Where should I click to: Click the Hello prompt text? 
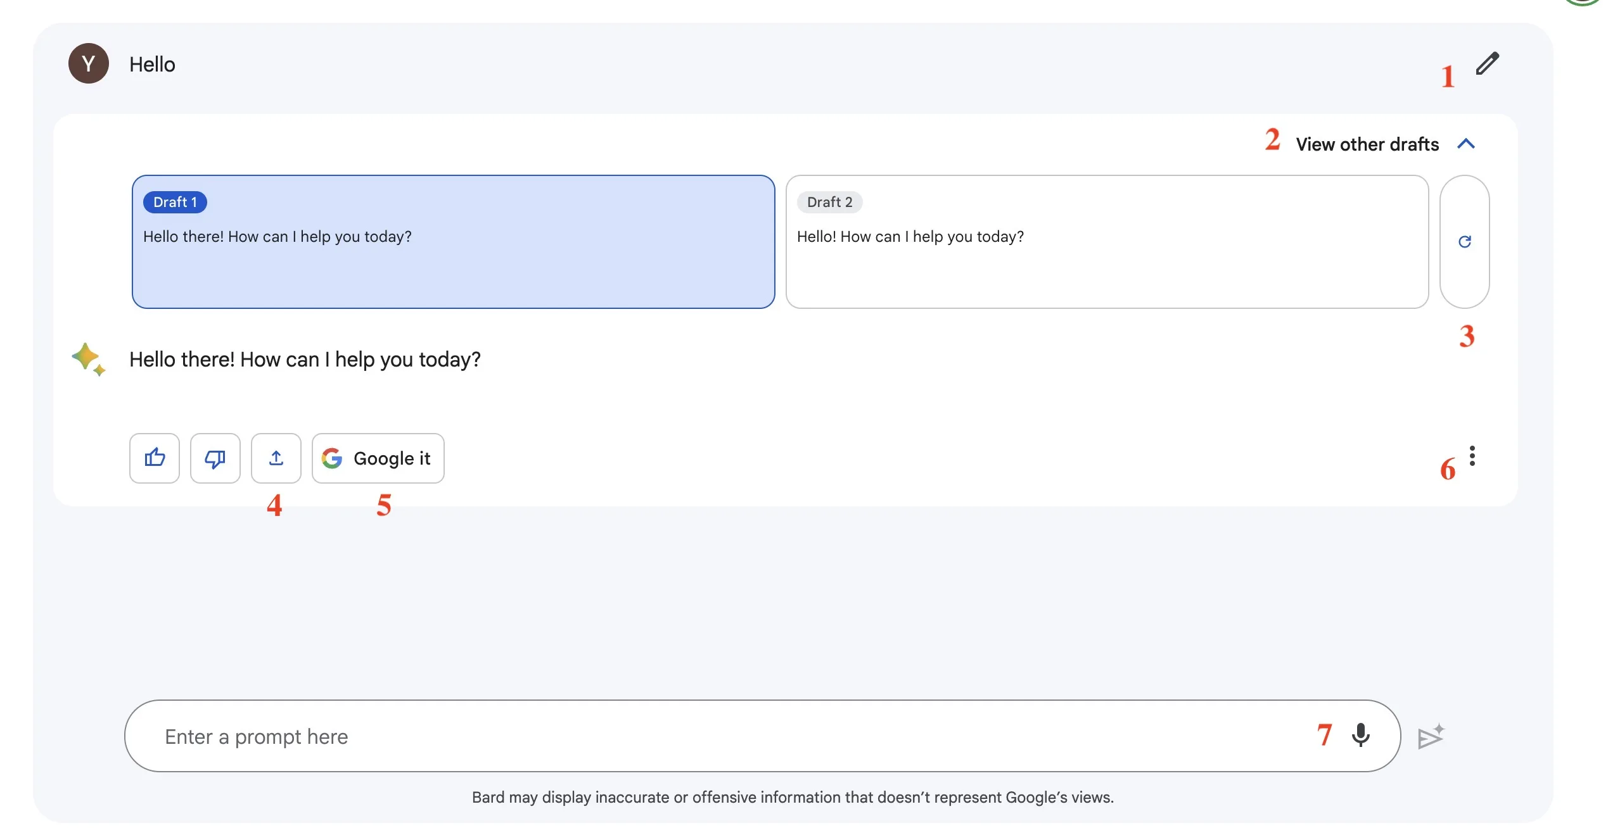152,65
